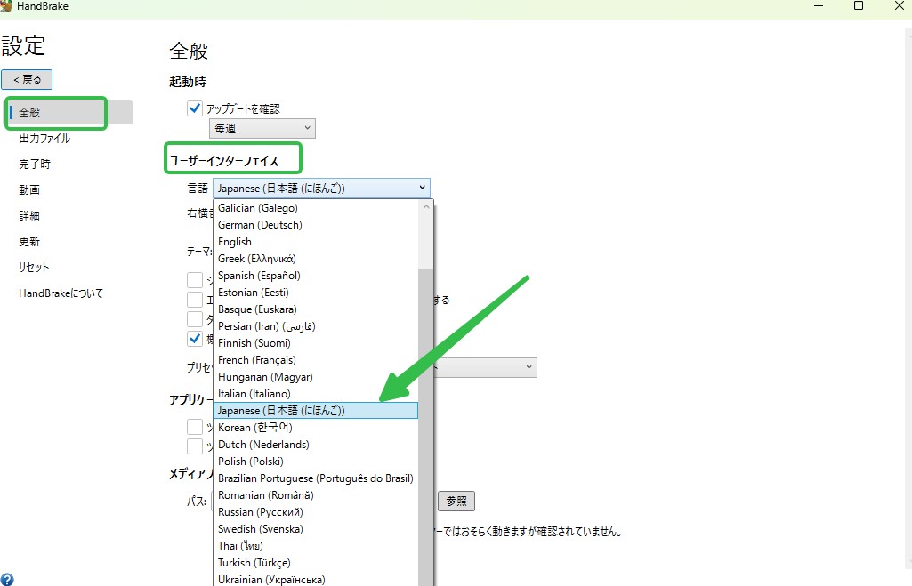The width and height of the screenshot is (912, 586).
Task: Click the help question mark icon
Action: (7, 579)
